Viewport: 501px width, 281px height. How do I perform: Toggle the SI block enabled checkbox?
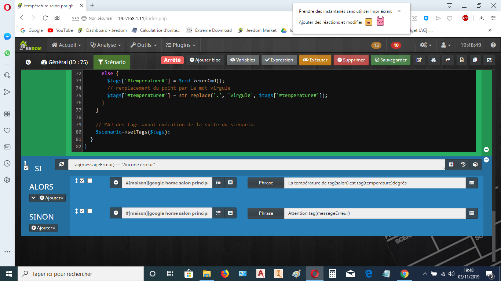point(26,168)
